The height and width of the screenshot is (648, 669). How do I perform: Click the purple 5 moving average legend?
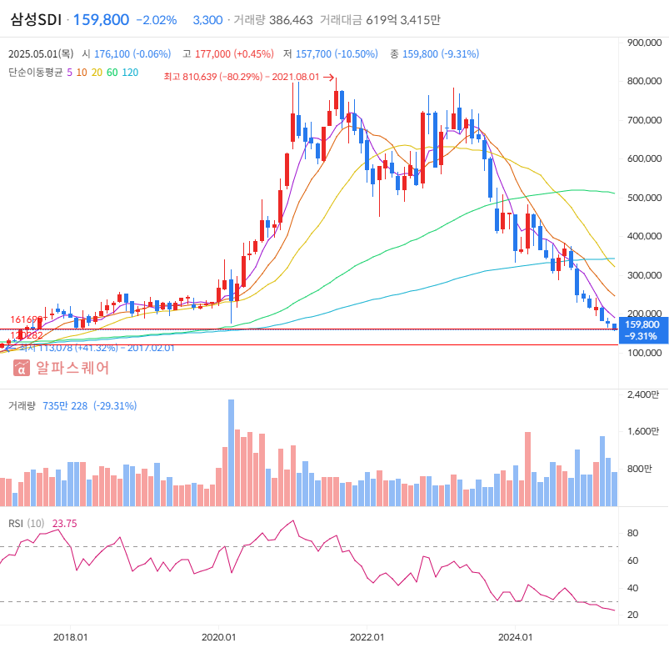[69, 73]
